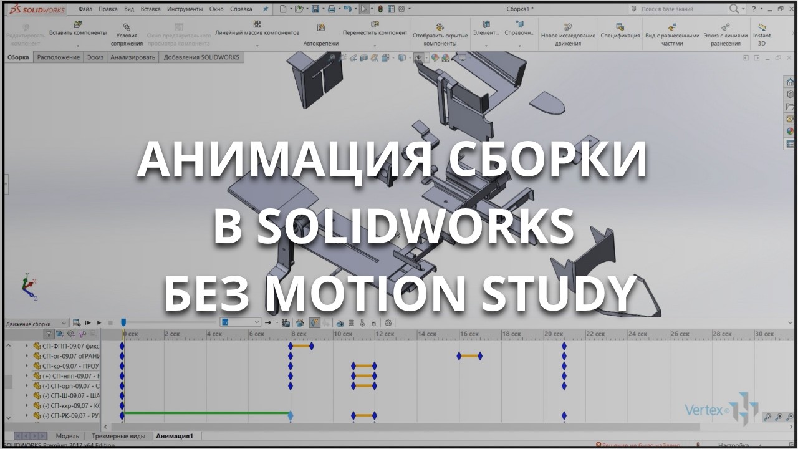Open the Appearances color ball in task pane
798x449 pixels.
coord(790,131)
